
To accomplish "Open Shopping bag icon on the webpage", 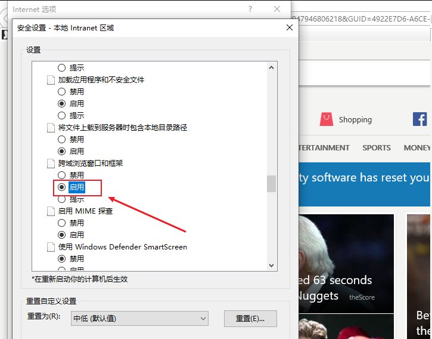I will point(327,119).
